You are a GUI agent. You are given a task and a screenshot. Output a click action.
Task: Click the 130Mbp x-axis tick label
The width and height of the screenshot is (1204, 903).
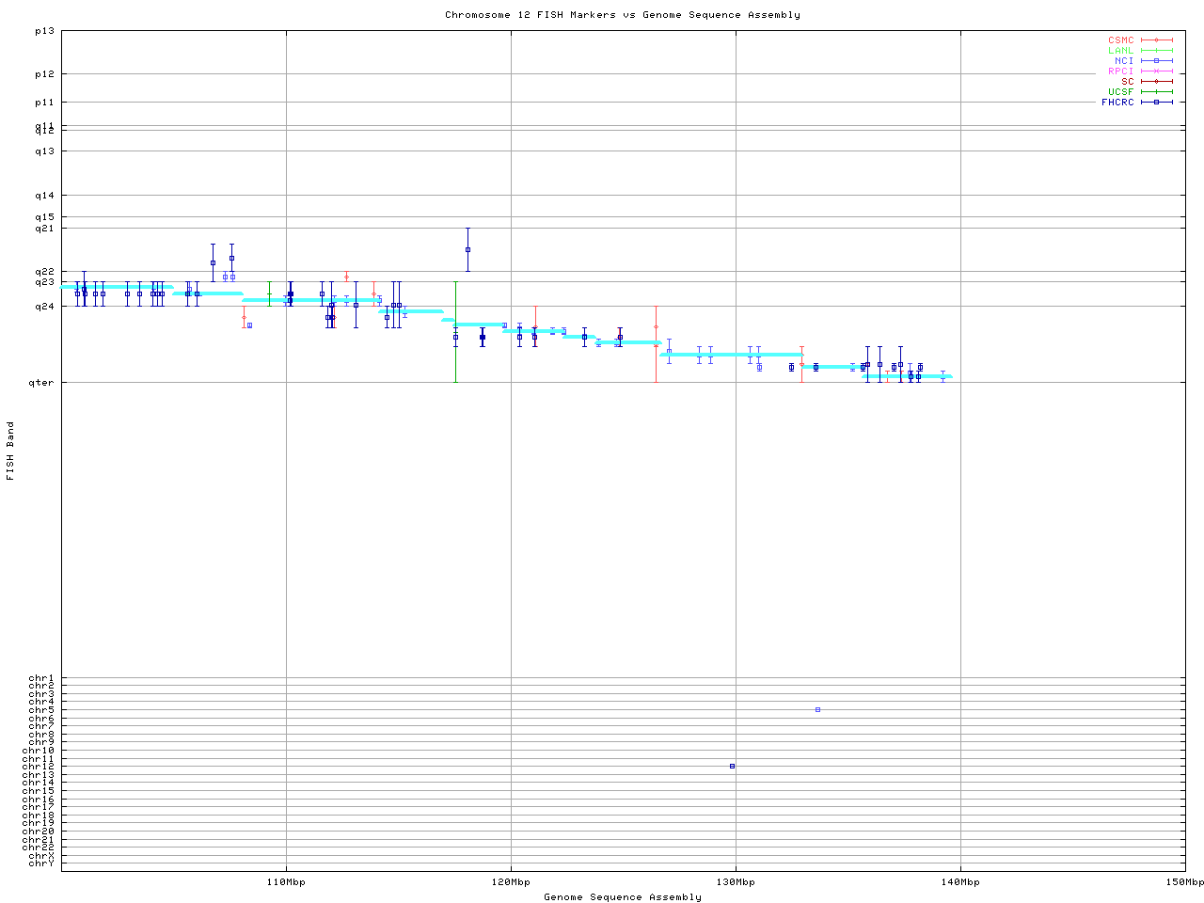click(736, 882)
